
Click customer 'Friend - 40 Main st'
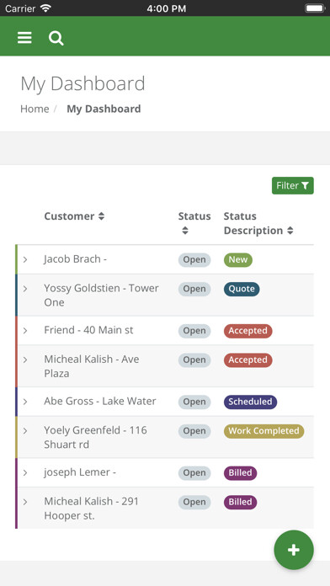[88, 330]
